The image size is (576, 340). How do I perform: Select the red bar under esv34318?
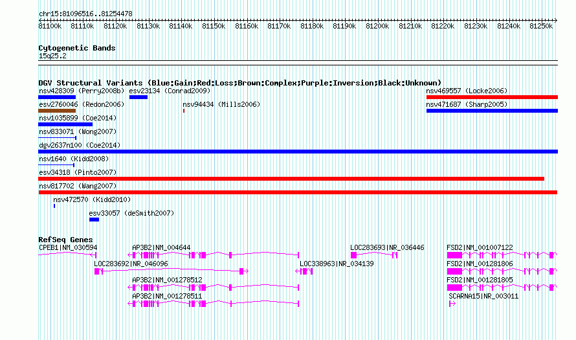291,179
